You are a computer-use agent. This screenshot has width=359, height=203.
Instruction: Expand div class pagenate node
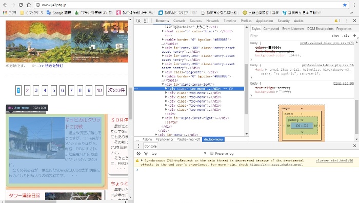pyautogui.click(x=163, y=72)
